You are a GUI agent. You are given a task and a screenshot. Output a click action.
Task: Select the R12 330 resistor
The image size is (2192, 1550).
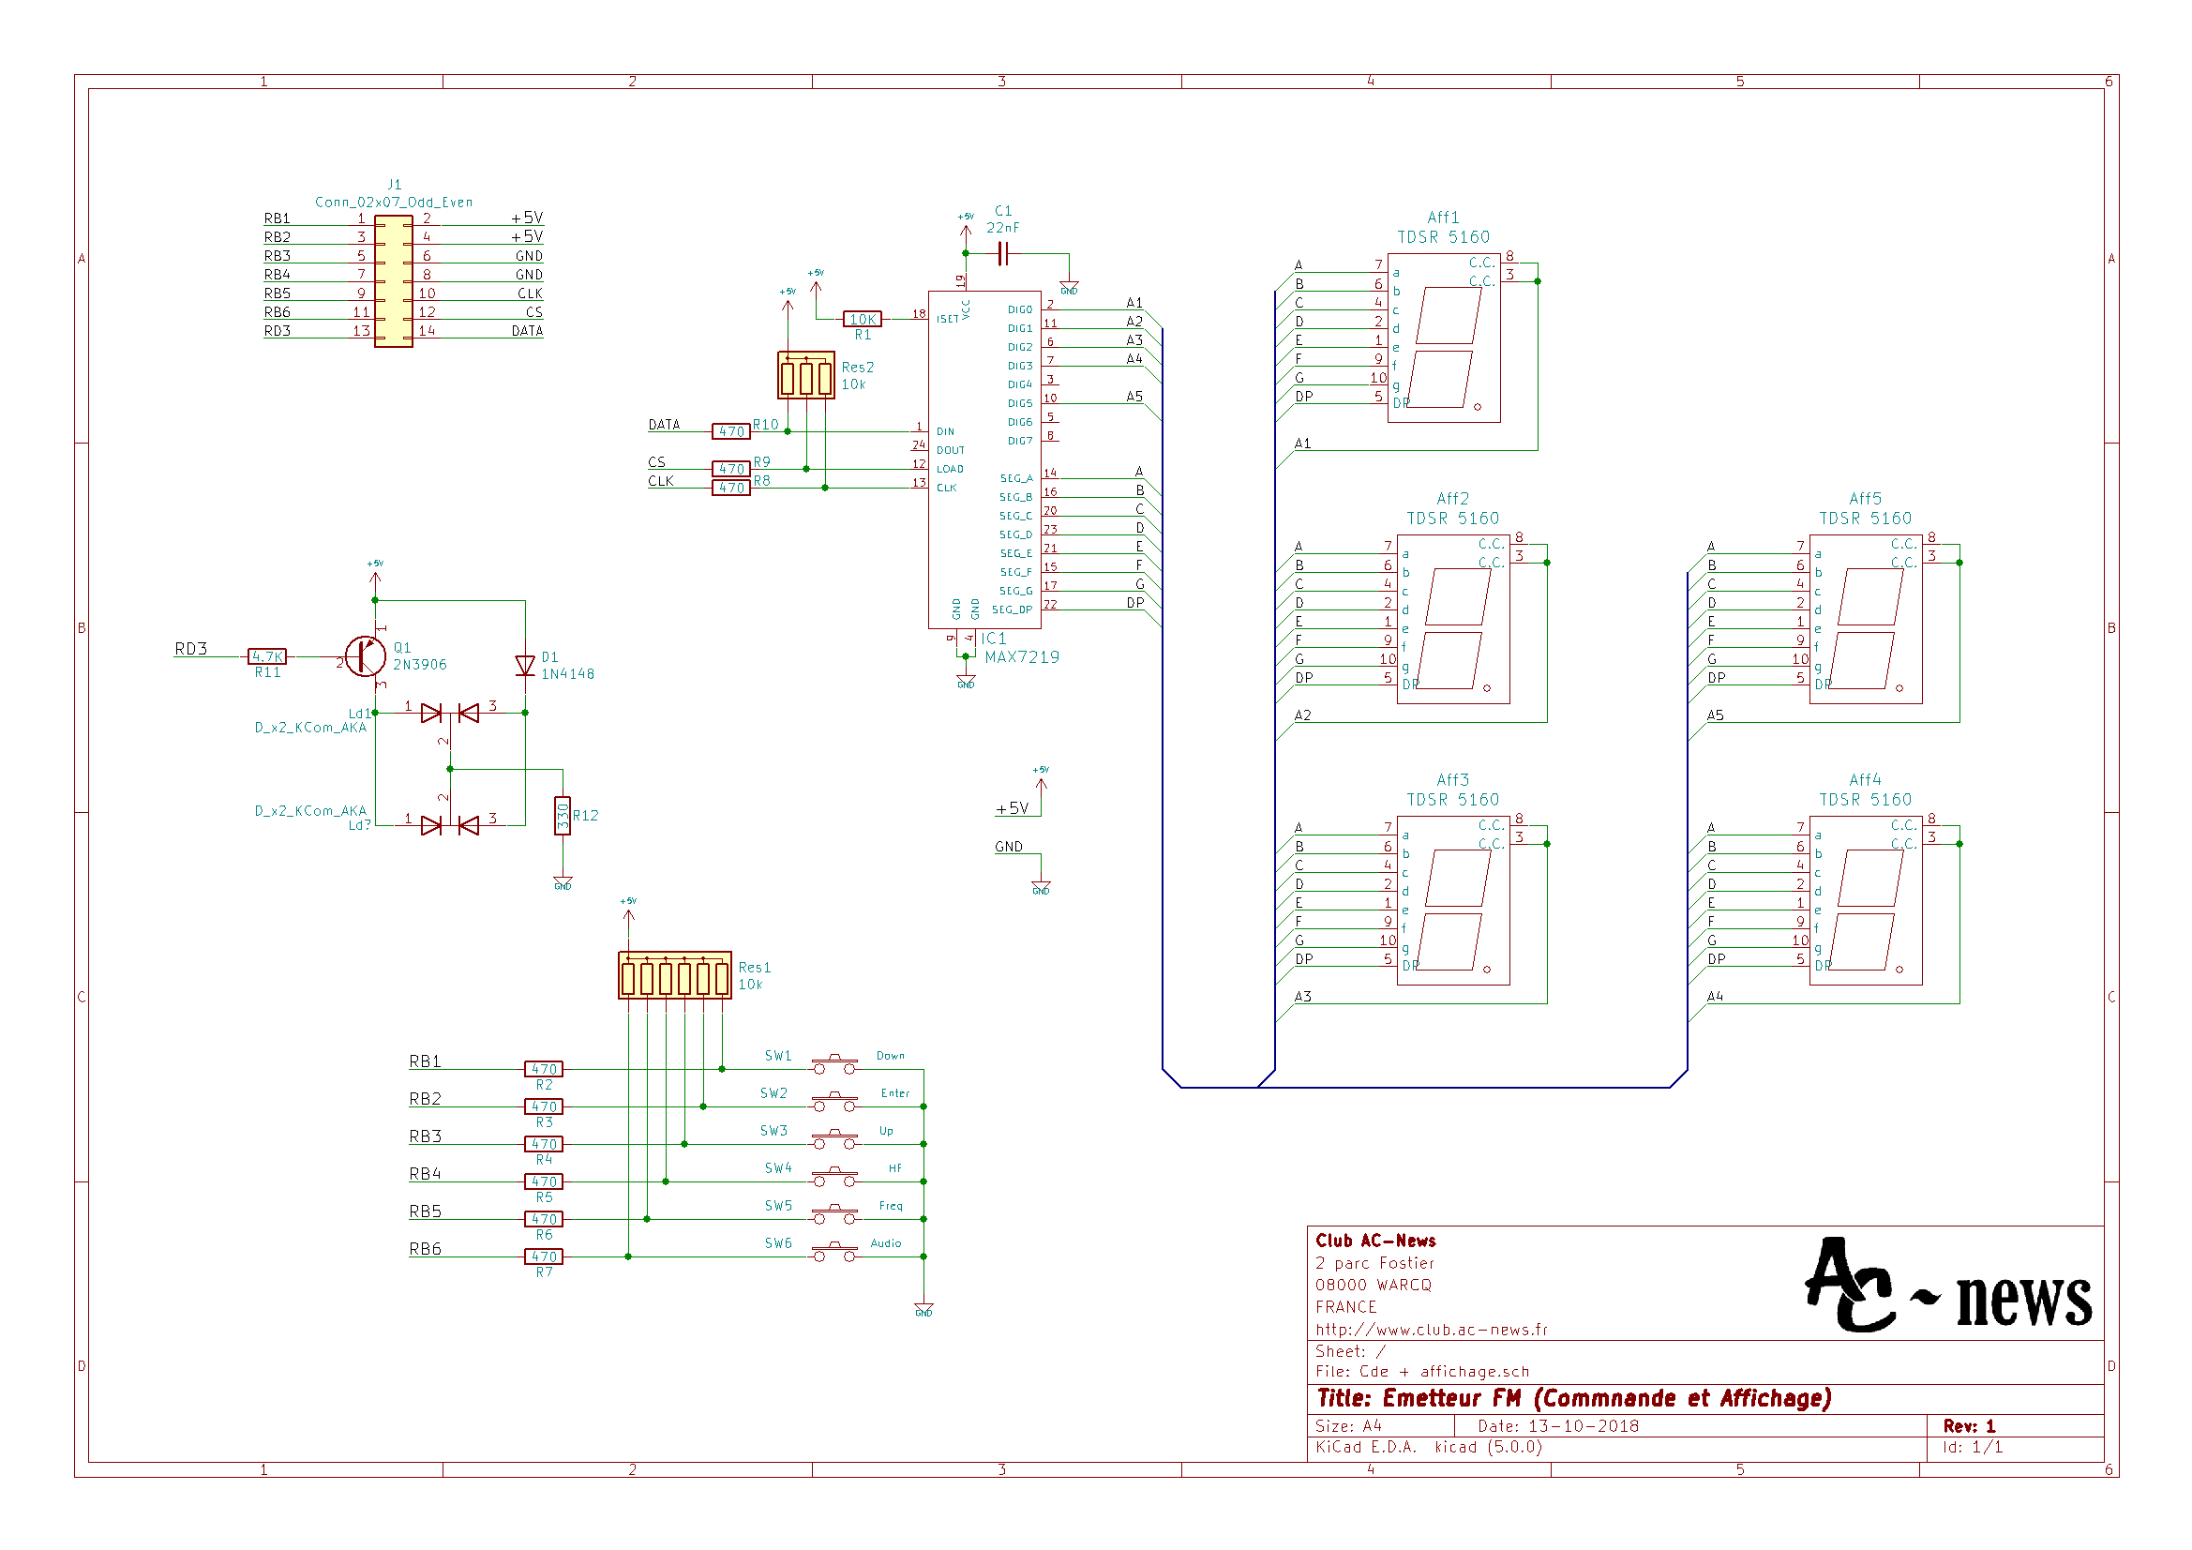pos(563,817)
